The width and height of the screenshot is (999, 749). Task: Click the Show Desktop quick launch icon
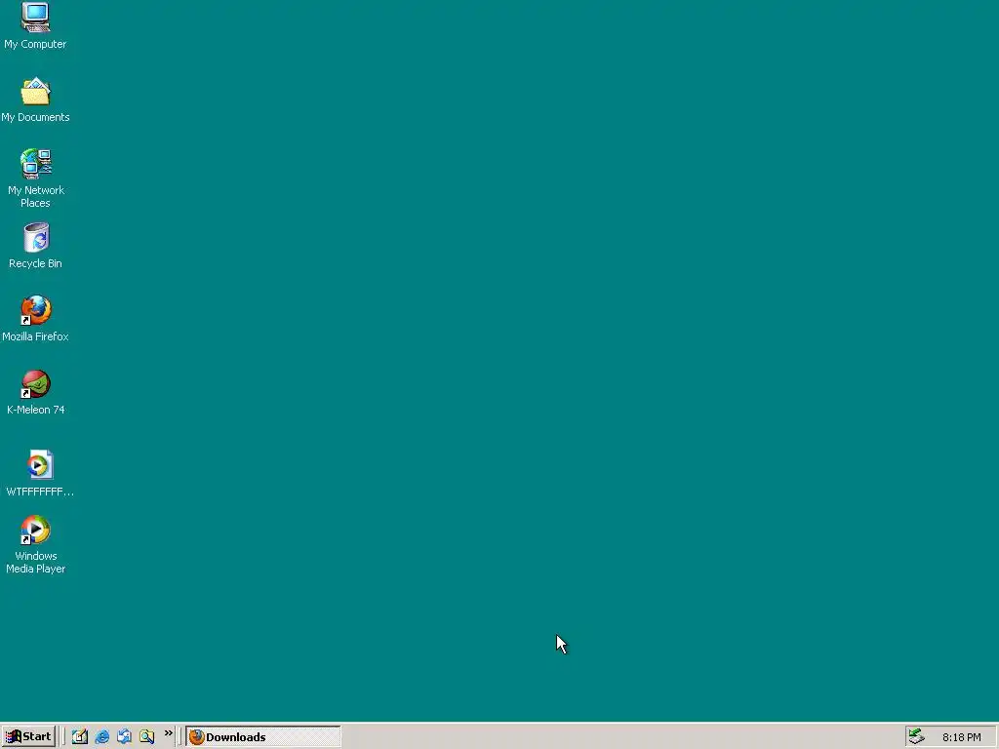tap(80, 737)
